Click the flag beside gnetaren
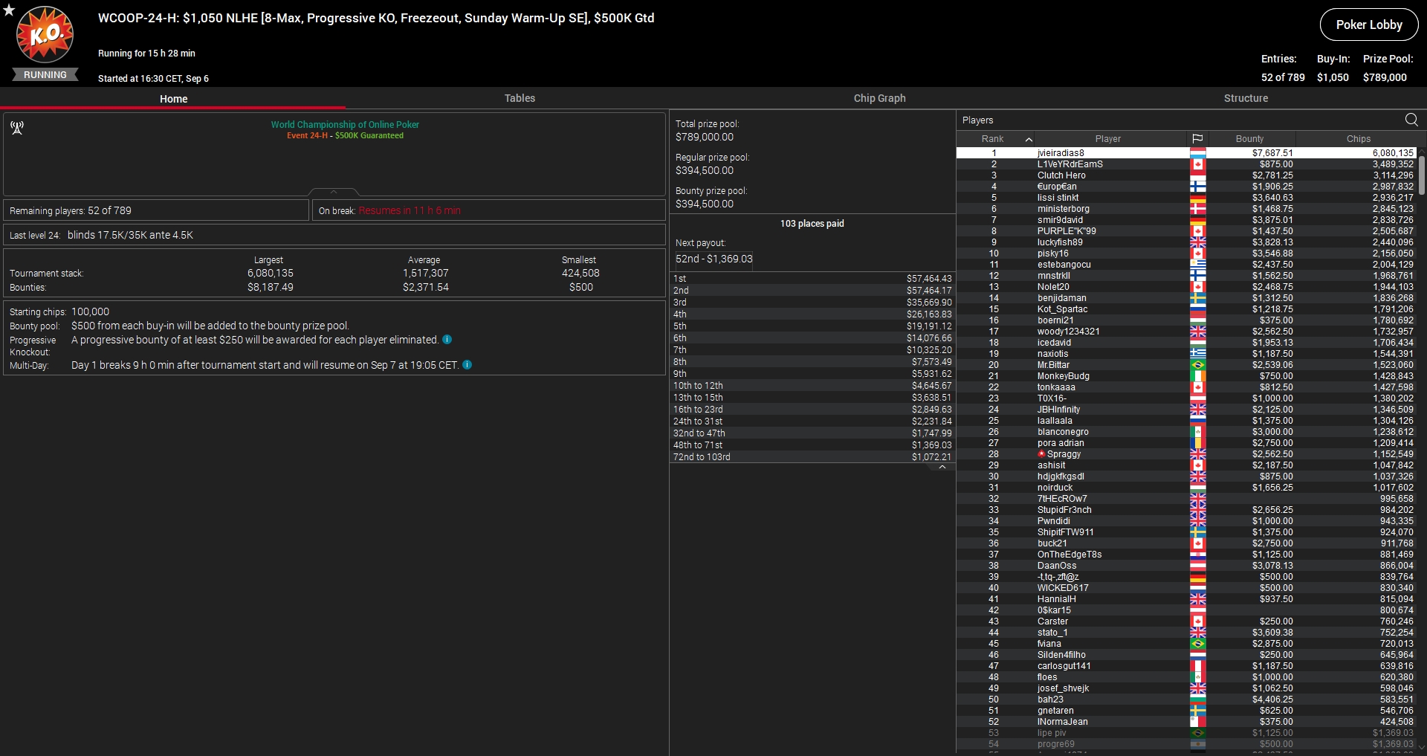Screen dimensions: 1427x756 (1197, 711)
